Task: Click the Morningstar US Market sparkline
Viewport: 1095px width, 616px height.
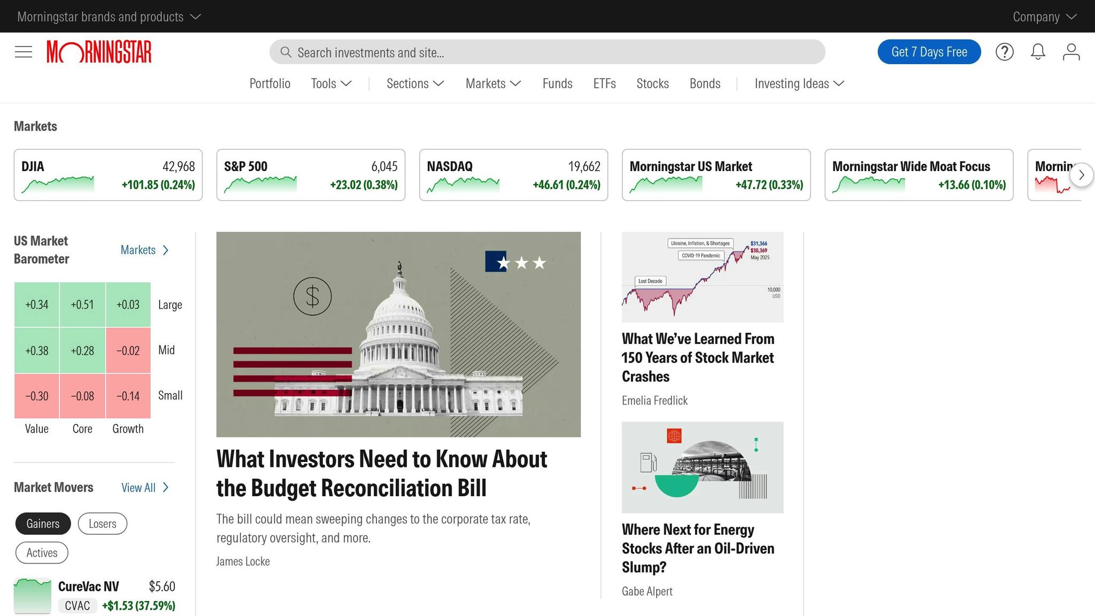Action: pyautogui.click(x=666, y=184)
